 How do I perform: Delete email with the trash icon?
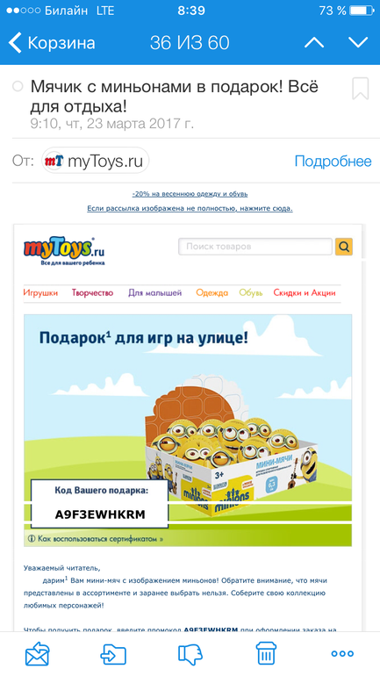coord(266,653)
